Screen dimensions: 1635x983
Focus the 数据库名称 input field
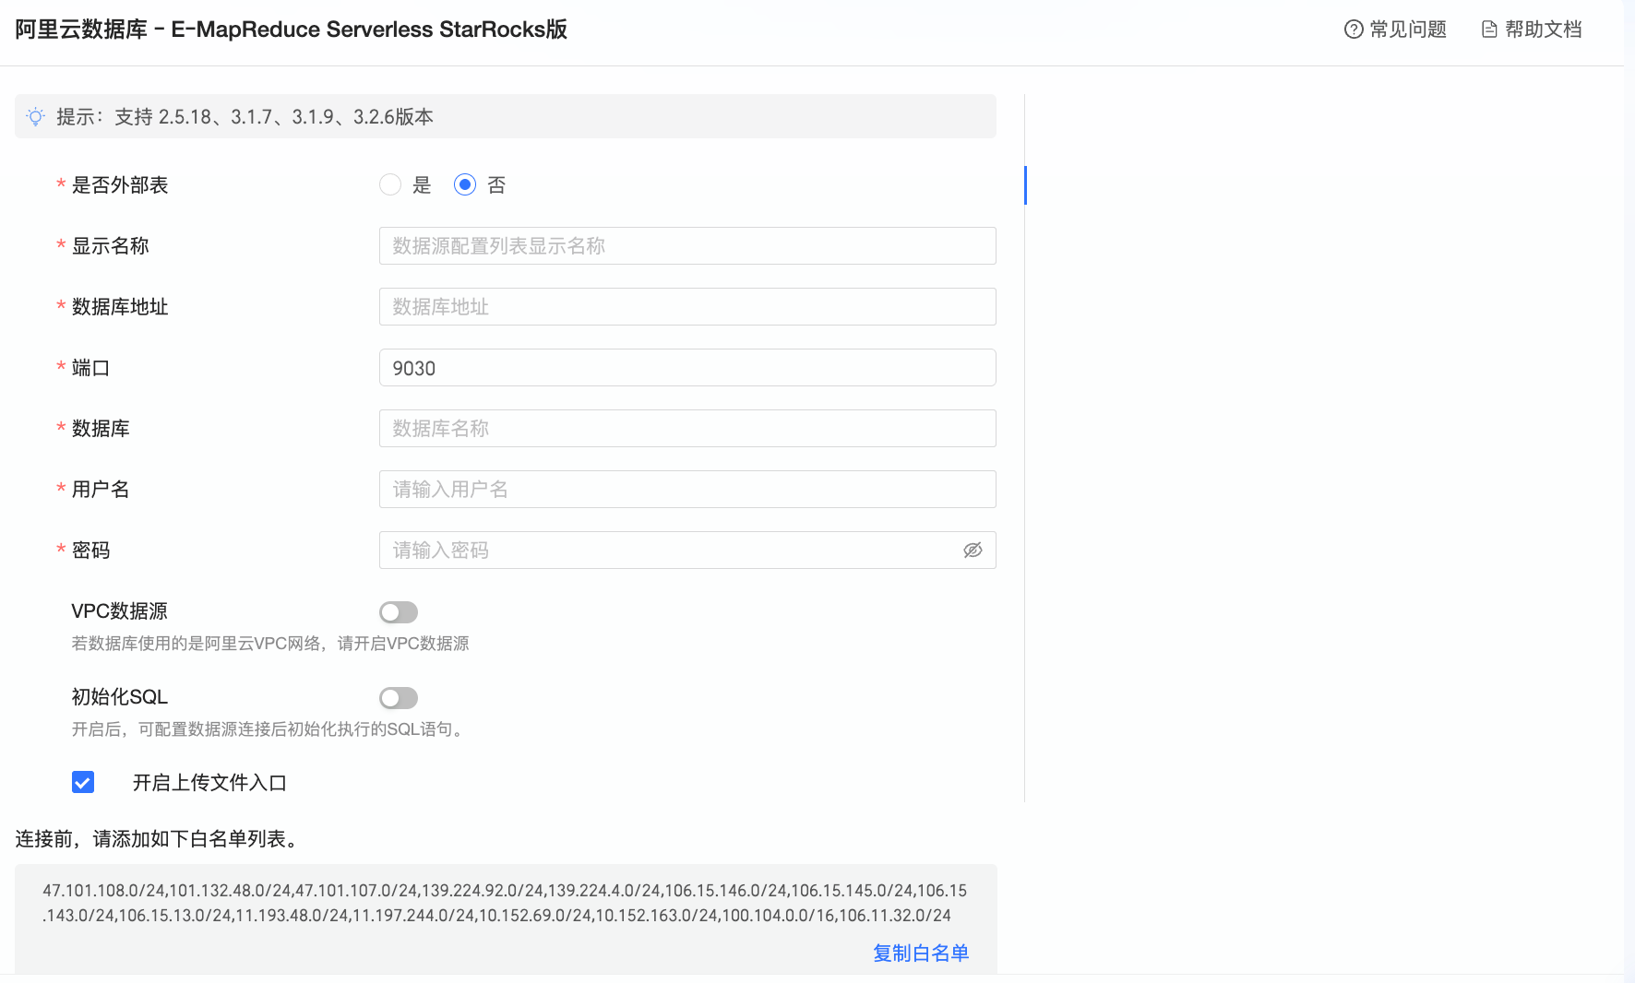687,429
